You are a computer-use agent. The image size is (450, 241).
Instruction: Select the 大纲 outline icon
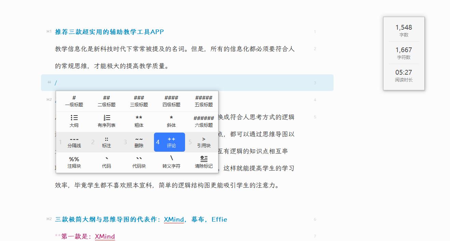tap(74, 121)
